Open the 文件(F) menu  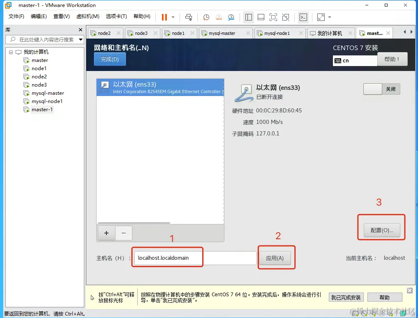(16, 16)
